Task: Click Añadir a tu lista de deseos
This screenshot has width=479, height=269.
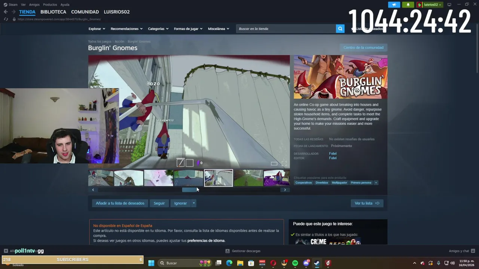Action: point(120,203)
